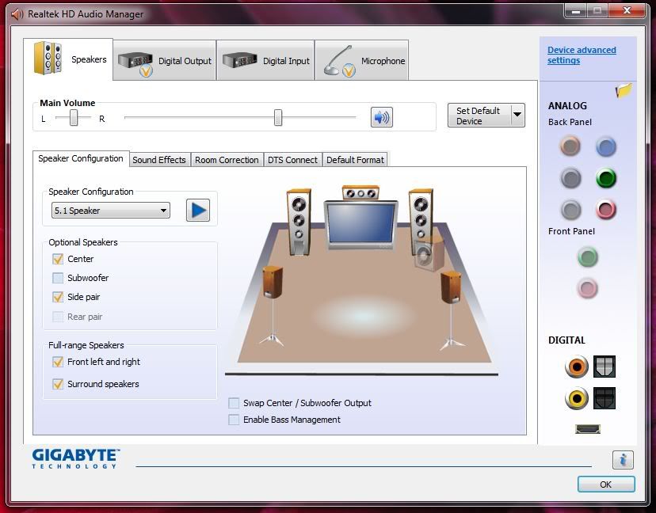
Task: Open the yellow folder connector settings icon
Action: 624,91
